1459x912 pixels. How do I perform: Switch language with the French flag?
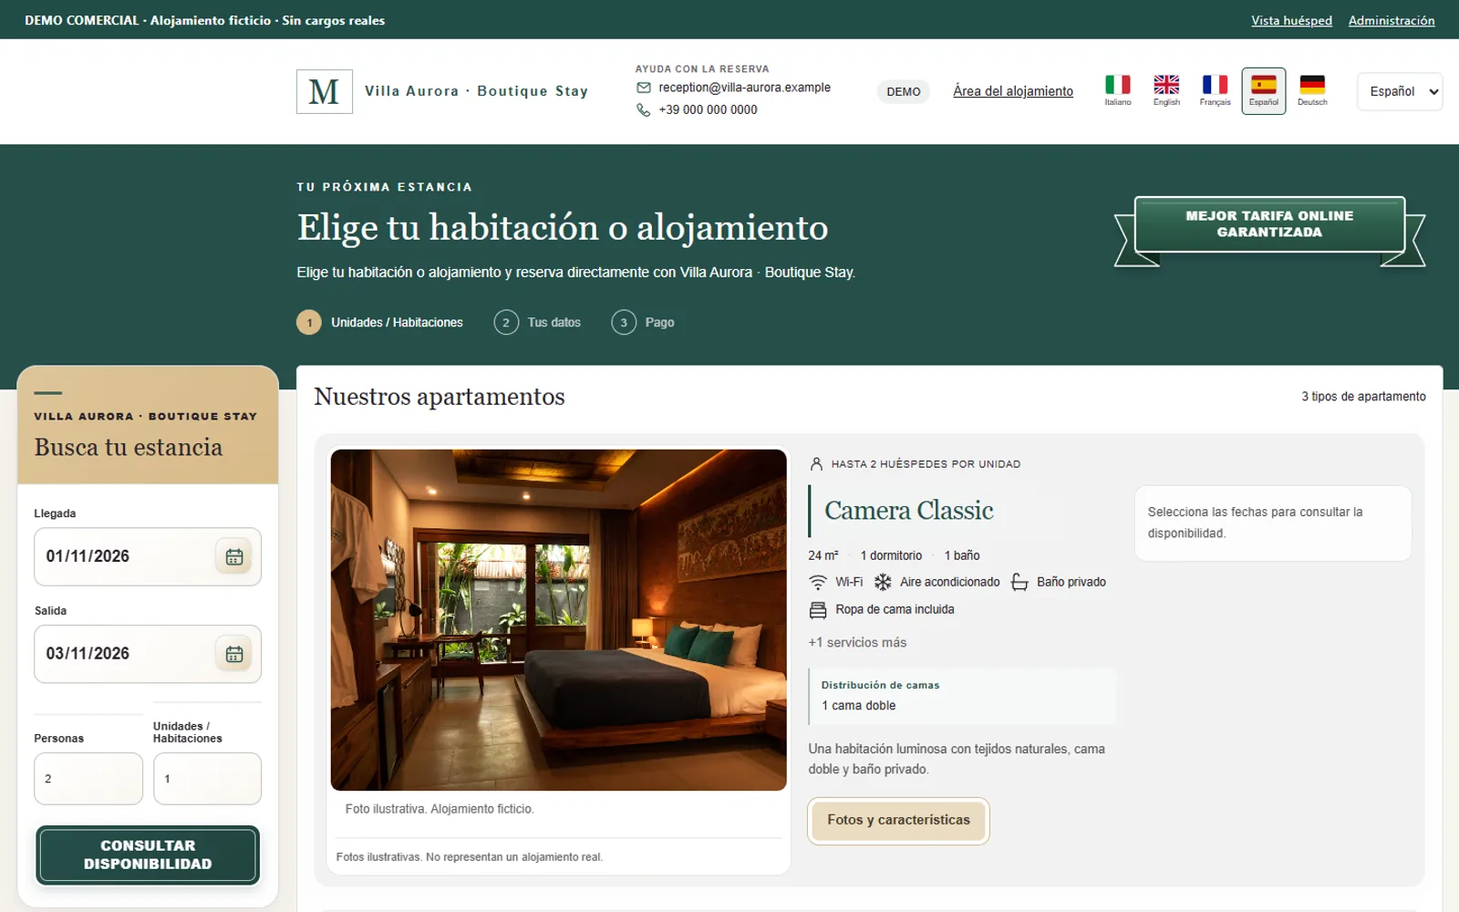1215,90
